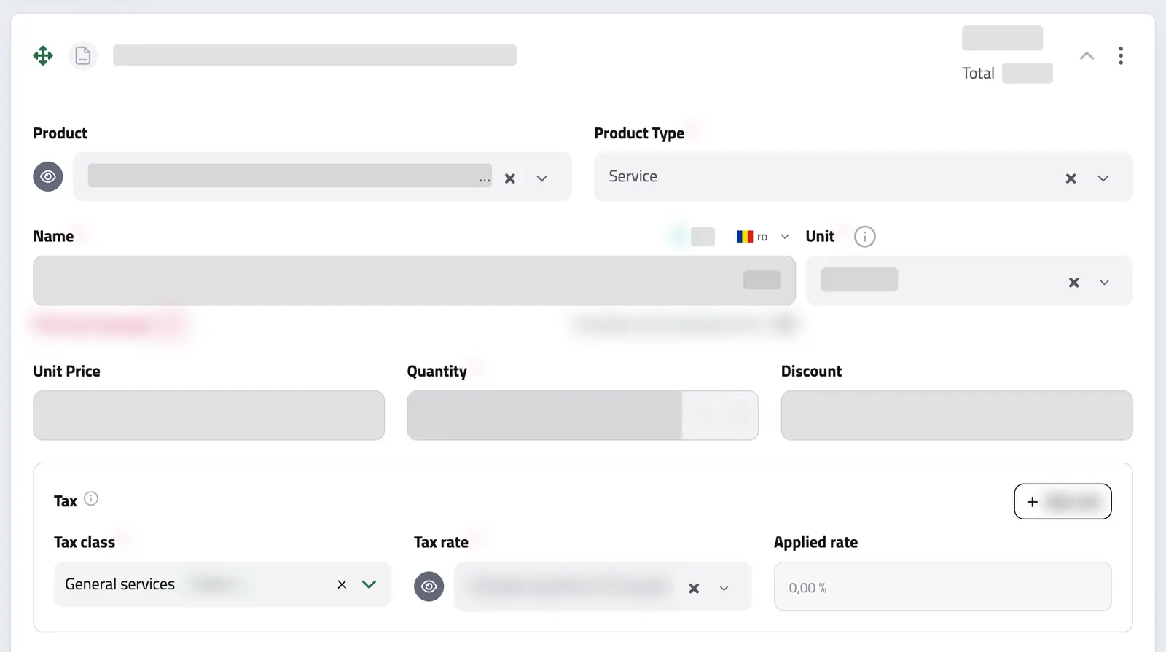The image size is (1166, 652).
Task: Click the document icon beside the title
Action: pos(83,55)
